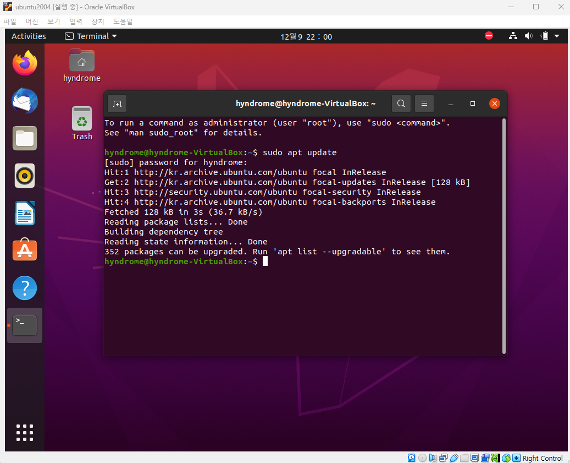Click the new tab button in terminal

click(x=117, y=104)
